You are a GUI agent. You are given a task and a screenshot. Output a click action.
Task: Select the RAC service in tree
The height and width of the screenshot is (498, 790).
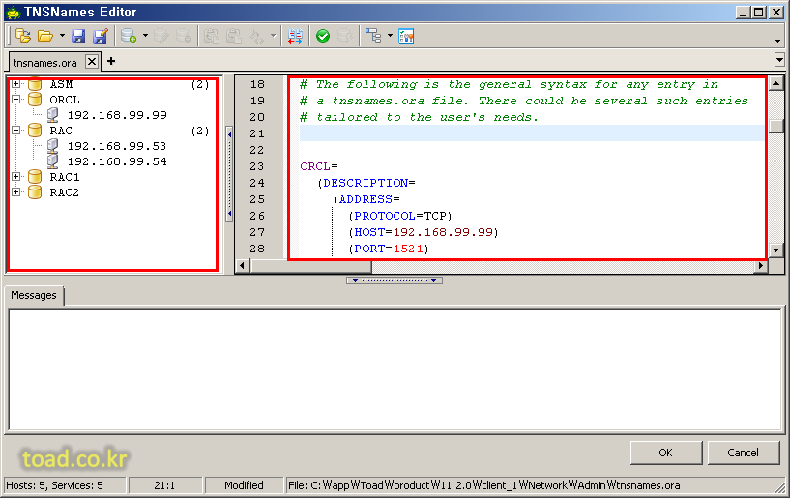[x=61, y=131]
